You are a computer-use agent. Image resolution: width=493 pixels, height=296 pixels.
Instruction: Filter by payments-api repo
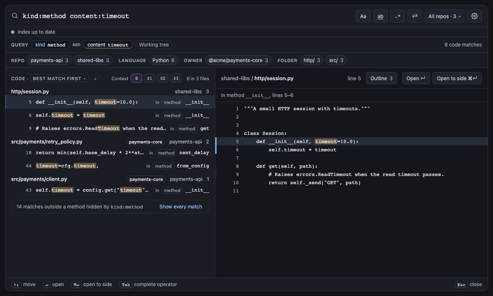[x=50, y=60]
